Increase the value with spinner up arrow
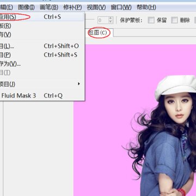This screenshot has height=196, width=196. pyautogui.click(x=111, y=19)
